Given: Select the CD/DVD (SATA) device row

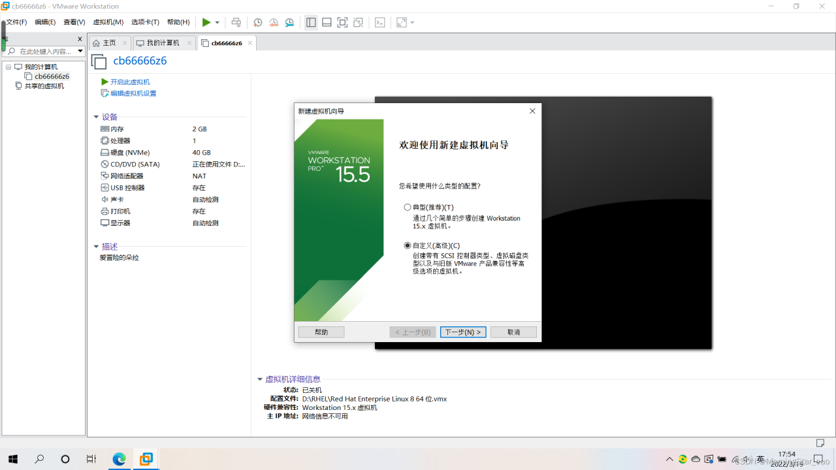Looking at the screenshot, I should (172, 164).
